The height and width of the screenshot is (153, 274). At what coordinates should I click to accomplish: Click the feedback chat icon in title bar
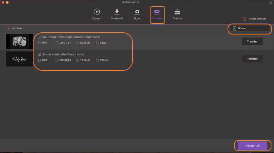[271, 3]
